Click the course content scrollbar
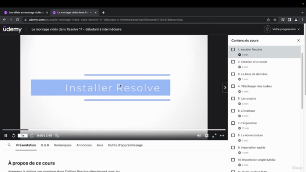 click(x=302, y=81)
